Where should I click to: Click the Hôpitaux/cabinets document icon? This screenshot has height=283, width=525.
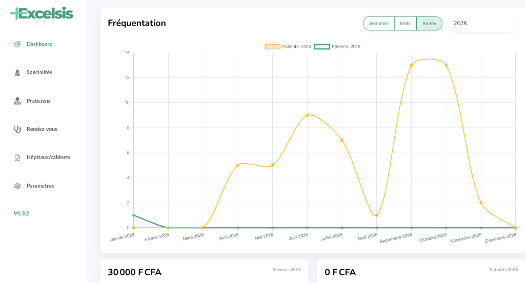(17, 158)
